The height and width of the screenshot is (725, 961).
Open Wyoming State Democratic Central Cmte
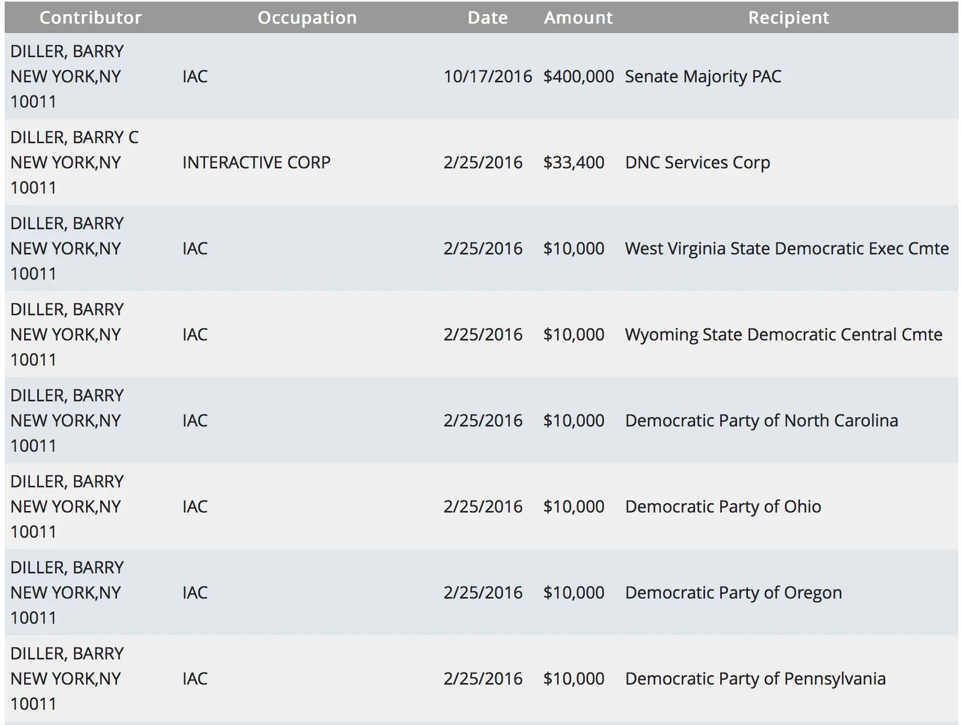783,335
